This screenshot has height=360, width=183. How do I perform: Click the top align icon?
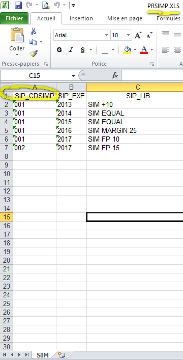coord(166,34)
